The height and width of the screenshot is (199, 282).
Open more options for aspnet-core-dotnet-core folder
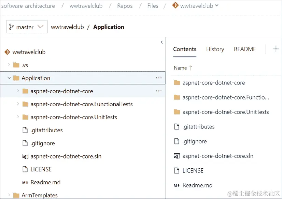pyautogui.click(x=158, y=91)
